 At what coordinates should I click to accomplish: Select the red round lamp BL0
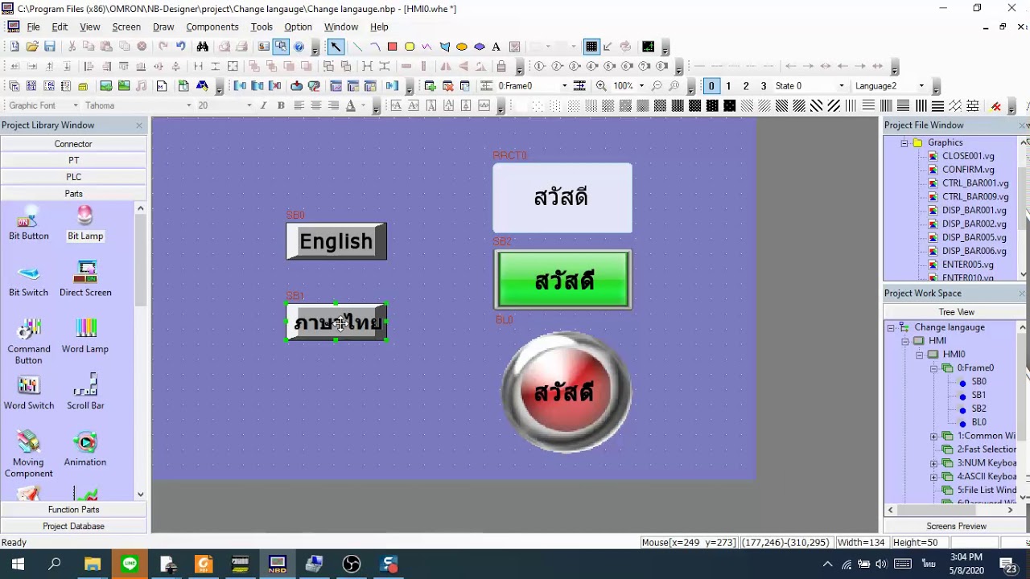tap(566, 392)
